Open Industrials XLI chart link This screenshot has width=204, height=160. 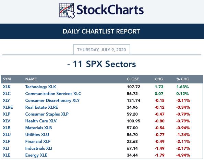[x=39, y=148]
